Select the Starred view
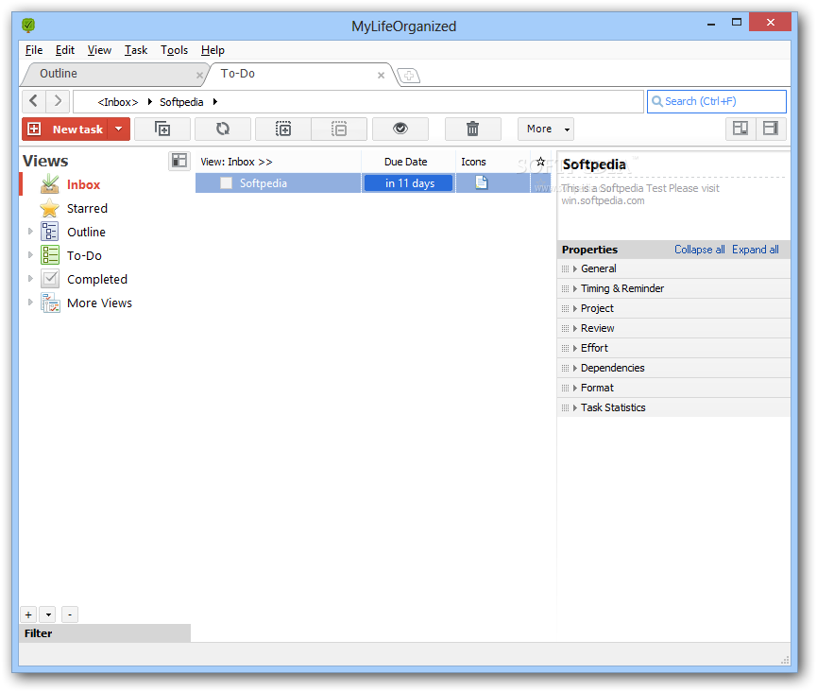The width and height of the screenshot is (817, 692). 87,209
